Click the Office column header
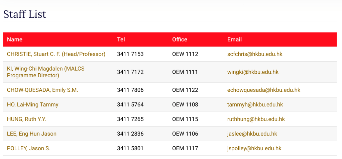342x159 pixels. 180,39
